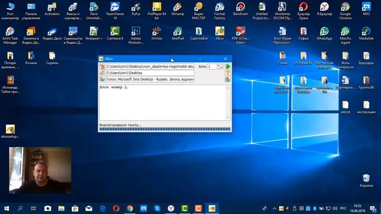Select the aboosetup installer on the desktop
The width and height of the screenshot is (381, 214).
(10, 131)
